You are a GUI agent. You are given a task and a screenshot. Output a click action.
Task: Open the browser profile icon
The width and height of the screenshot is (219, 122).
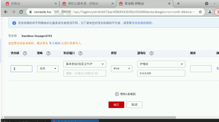point(210,12)
